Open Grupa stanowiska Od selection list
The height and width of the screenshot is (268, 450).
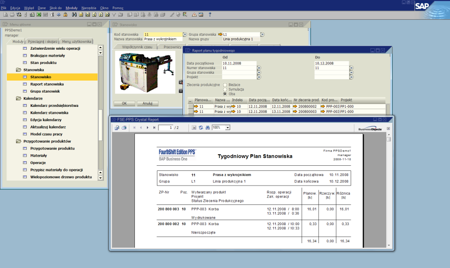[259, 73]
